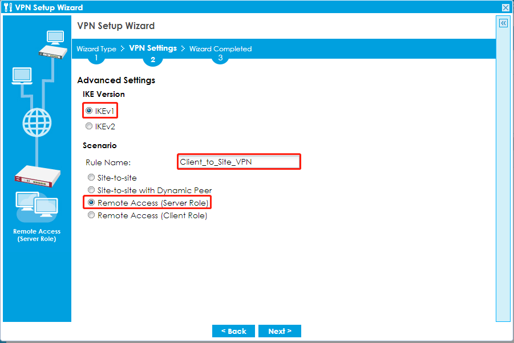Click the topmost computer monitor icon in the diagram
The height and width of the screenshot is (343, 514).
coord(55,38)
